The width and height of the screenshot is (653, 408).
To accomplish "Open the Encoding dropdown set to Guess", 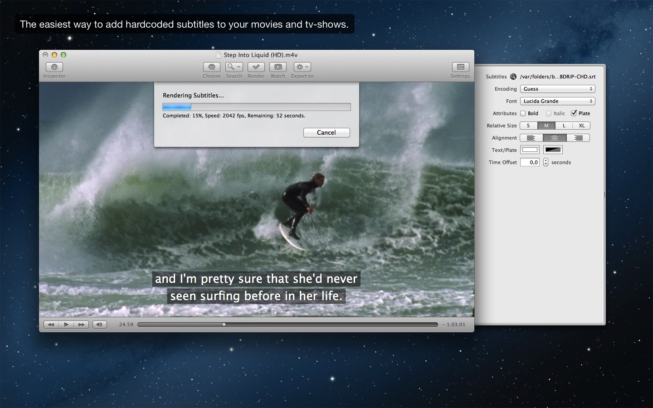I will point(557,89).
